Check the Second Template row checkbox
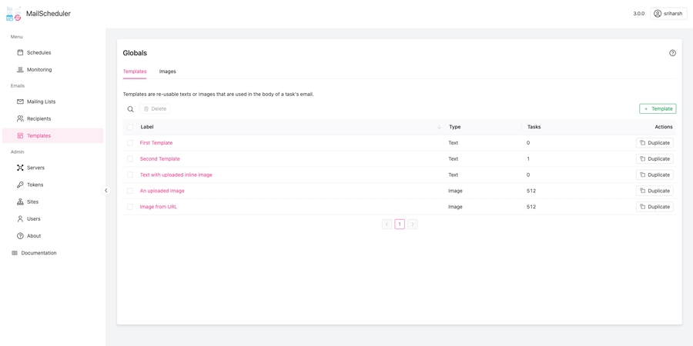The image size is (693, 346). [x=130, y=159]
